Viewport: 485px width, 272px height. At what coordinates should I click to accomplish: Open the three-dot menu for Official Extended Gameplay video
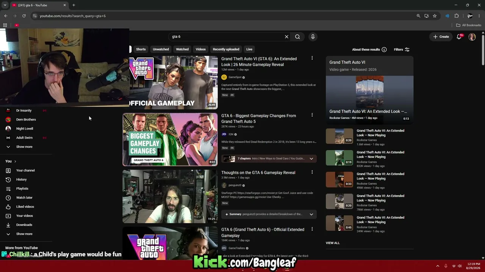(312, 229)
